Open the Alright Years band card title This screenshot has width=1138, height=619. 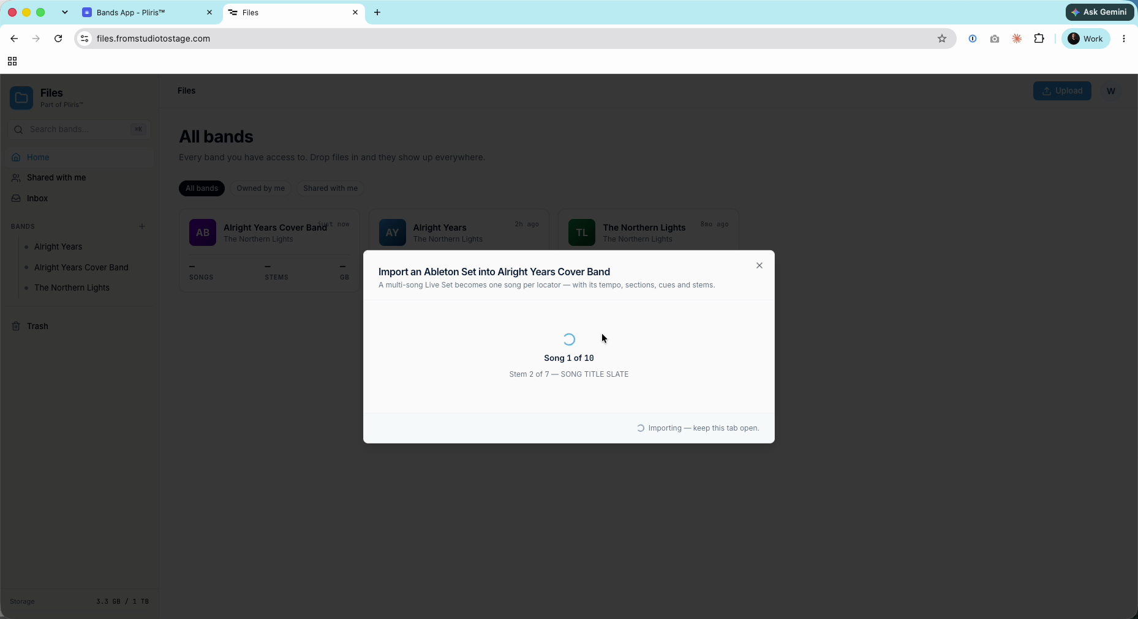point(440,228)
